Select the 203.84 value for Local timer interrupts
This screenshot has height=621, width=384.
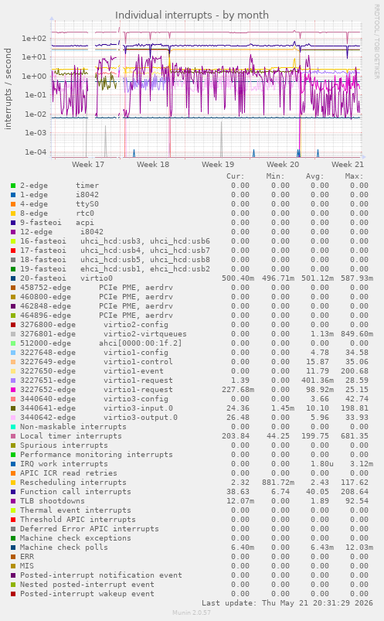click(x=236, y=436)
